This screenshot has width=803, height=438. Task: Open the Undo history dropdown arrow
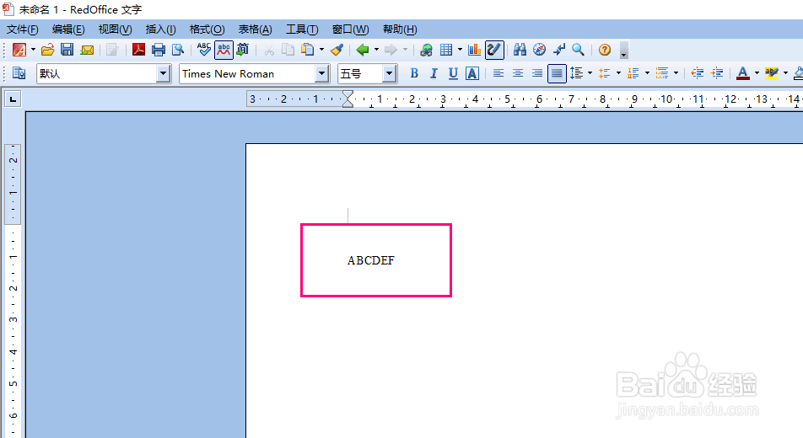(x=376, y=50)
